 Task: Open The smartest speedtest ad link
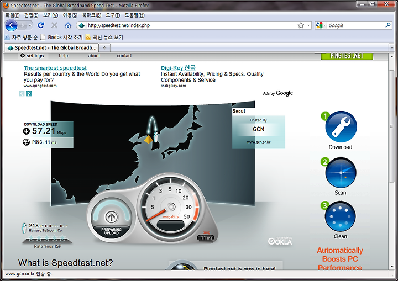pyautogui.click(x=55, y=68)
